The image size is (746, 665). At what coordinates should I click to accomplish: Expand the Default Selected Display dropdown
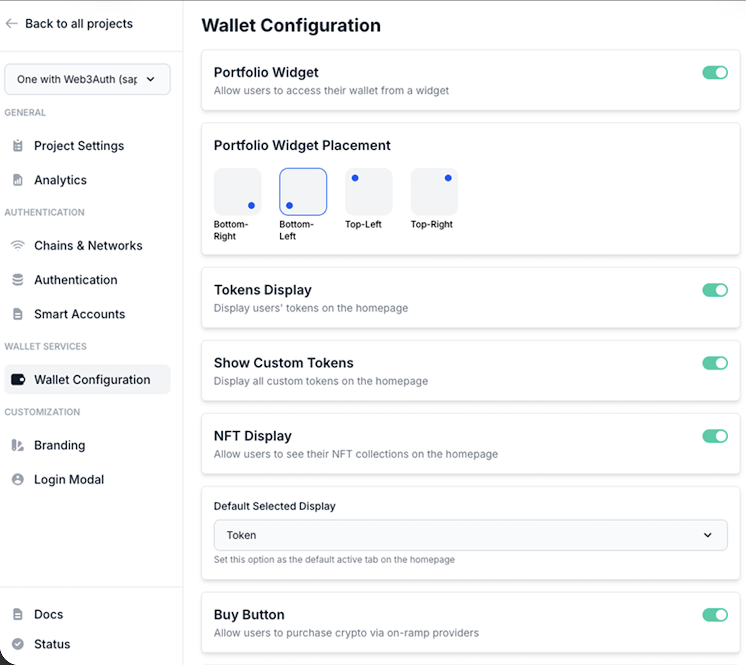(x=470, y=535)
